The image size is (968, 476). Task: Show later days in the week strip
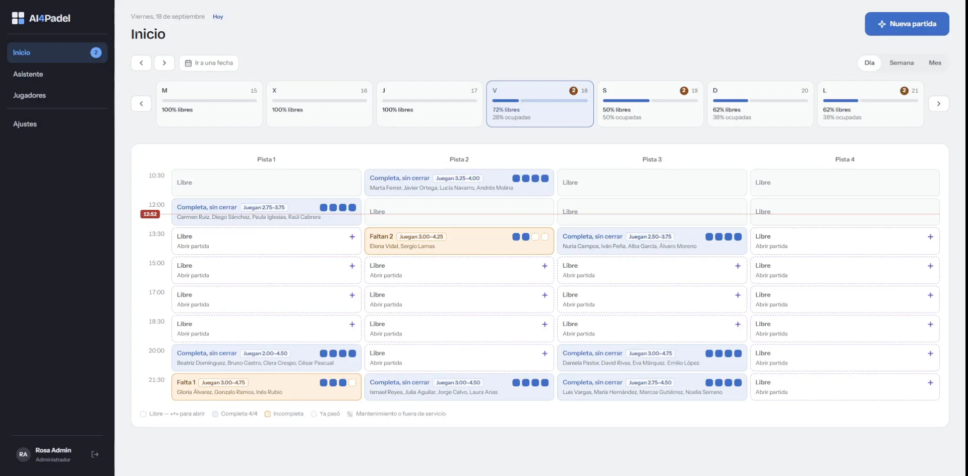point(938,103)
